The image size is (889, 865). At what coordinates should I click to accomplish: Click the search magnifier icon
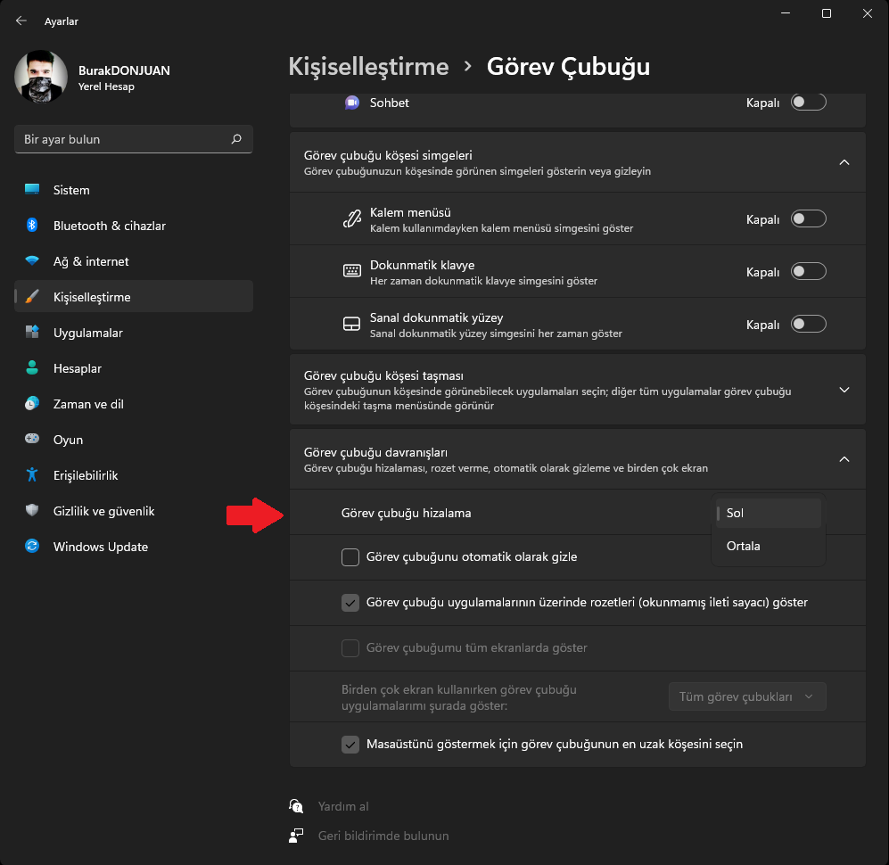(236, 139)
